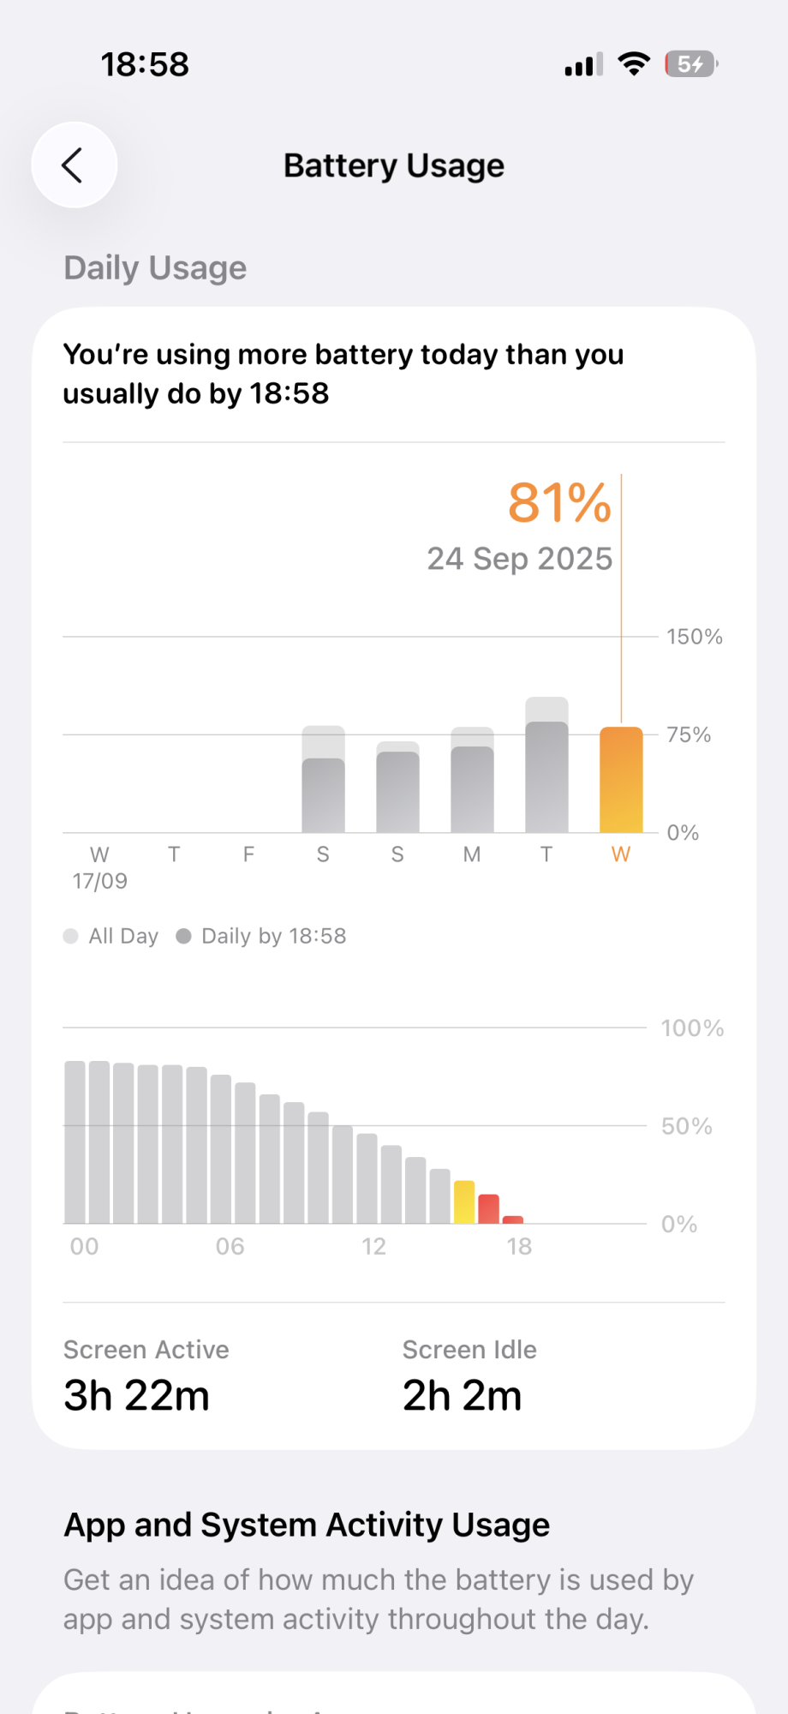Tap the battery charging indicator
Image resolution: width=788 pixels, height=1714 pixels.
point(690,64)
